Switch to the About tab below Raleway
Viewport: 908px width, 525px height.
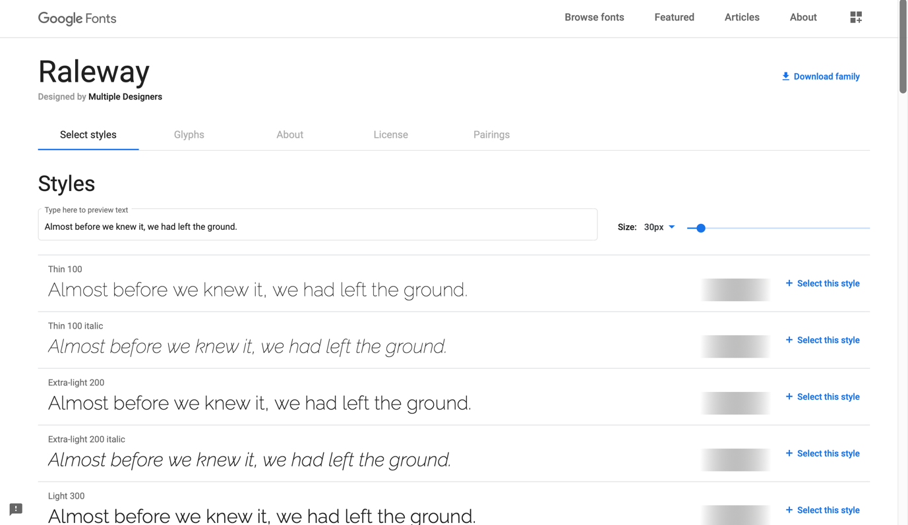pyautogui.click(x=290, y=134)
